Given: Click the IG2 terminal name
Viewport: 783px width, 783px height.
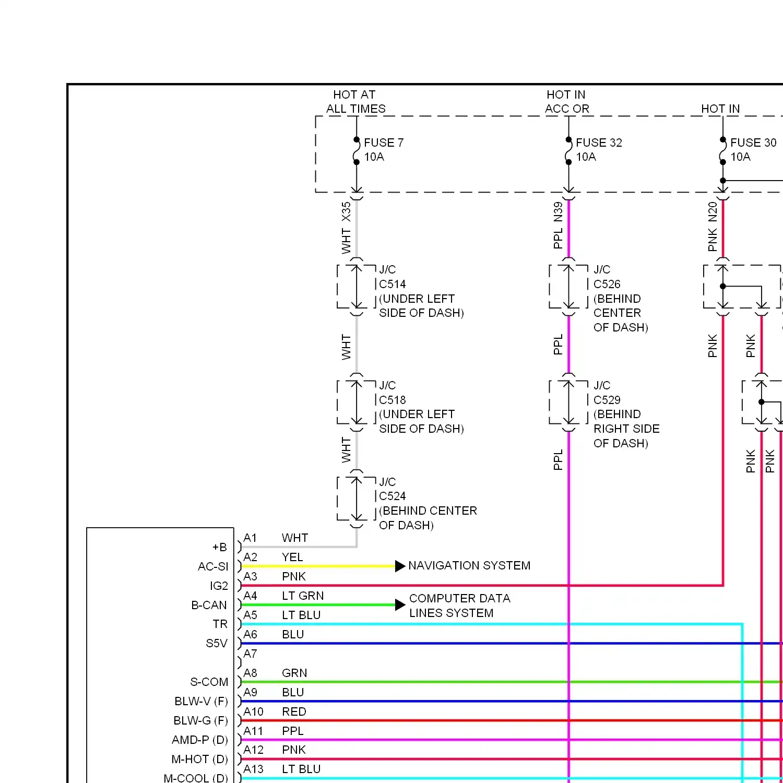Looking at the screenshot, I should pos(219,586).
